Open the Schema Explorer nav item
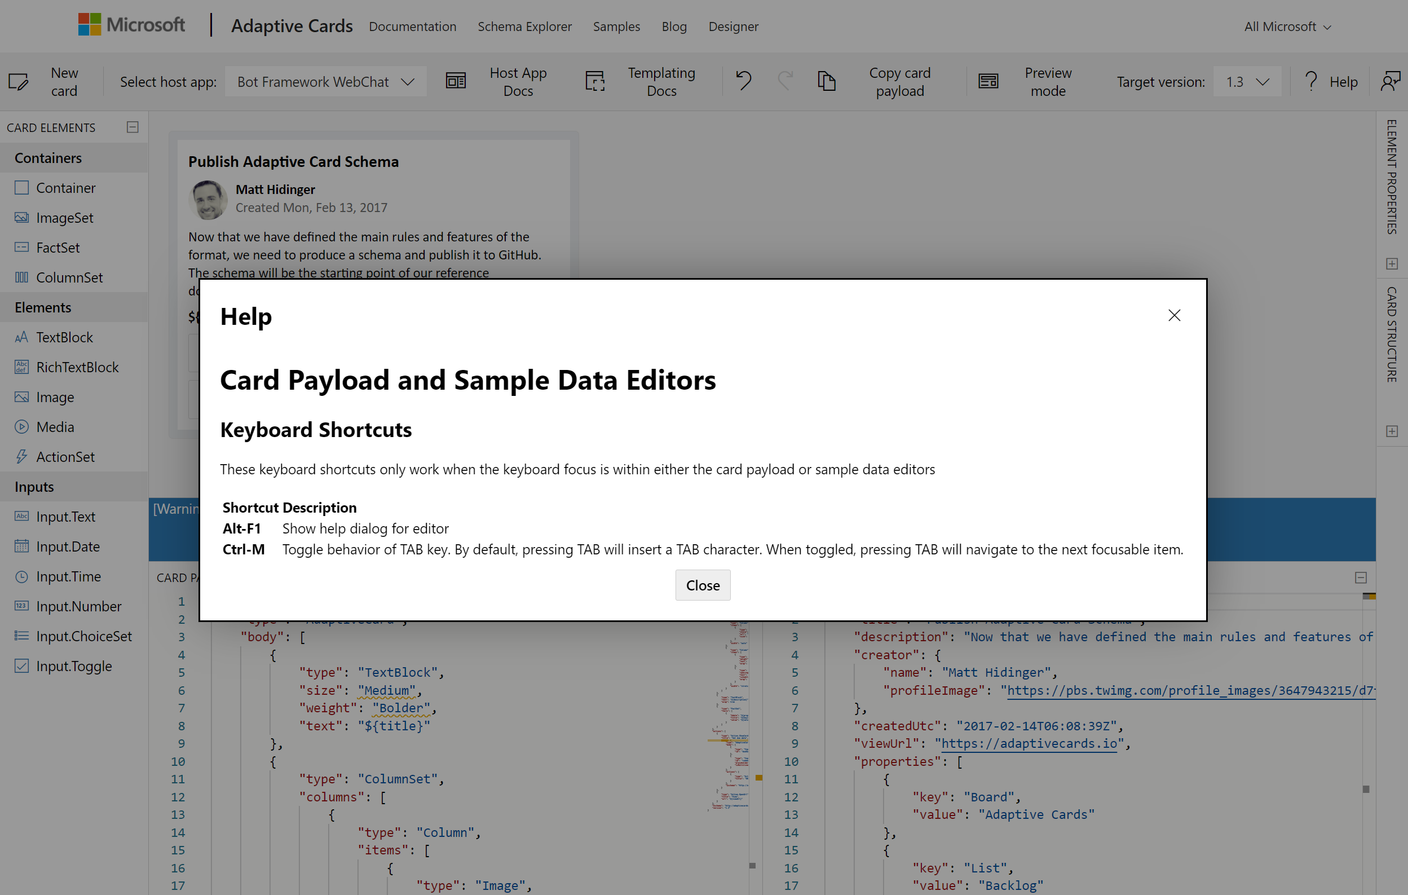The height and width of the screenshot is (895, 1408). (524, 27)
